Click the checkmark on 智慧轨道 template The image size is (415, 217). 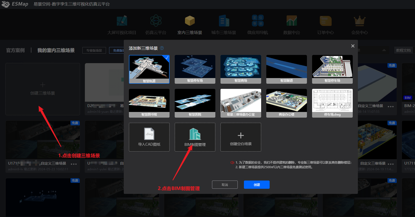point(167,58)
